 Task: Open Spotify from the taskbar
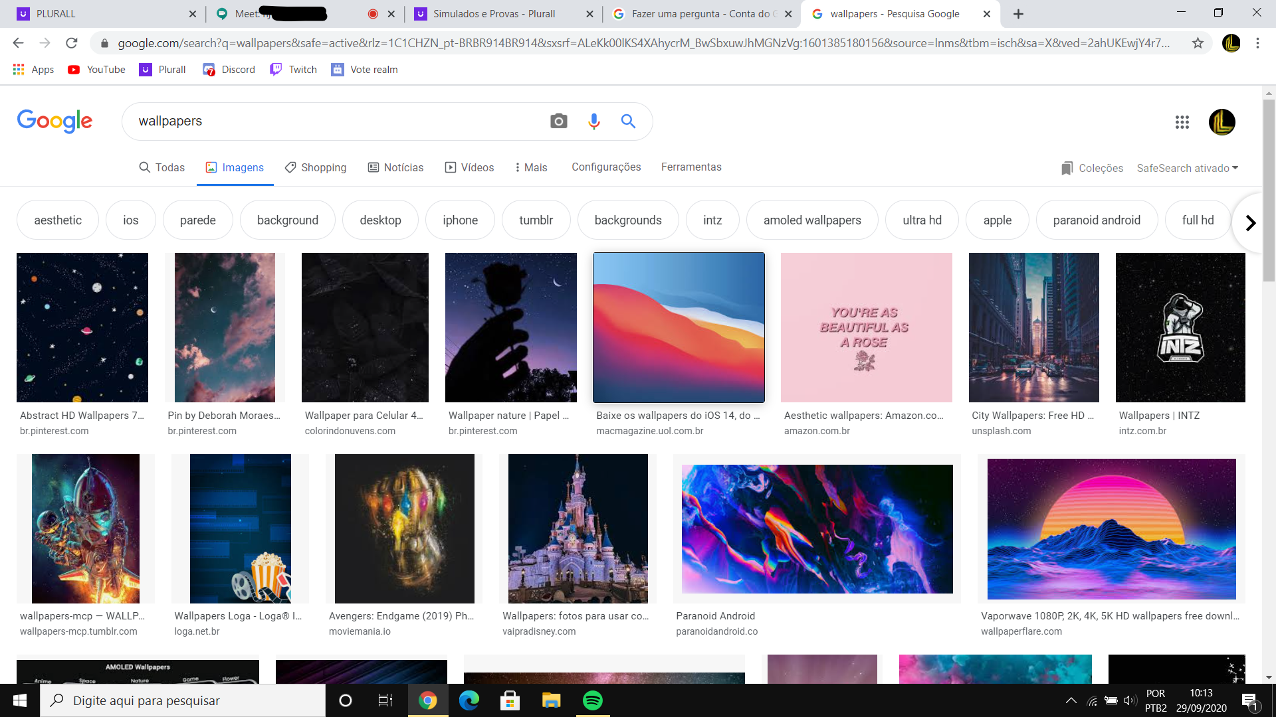[x=592, y=700]
